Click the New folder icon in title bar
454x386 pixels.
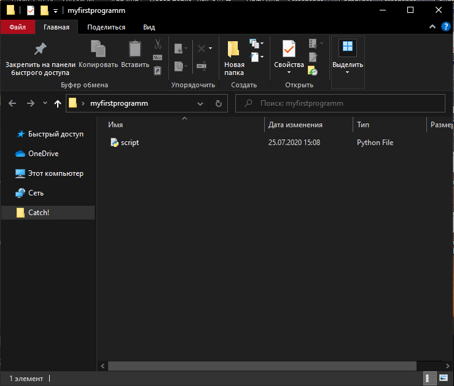click(x=44, y=10)
